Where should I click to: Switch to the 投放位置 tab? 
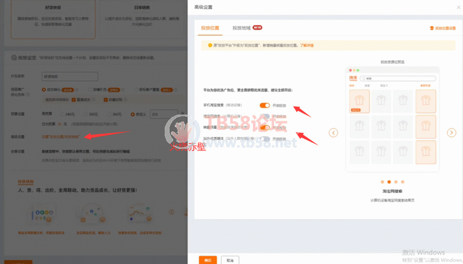click(210, 27)
